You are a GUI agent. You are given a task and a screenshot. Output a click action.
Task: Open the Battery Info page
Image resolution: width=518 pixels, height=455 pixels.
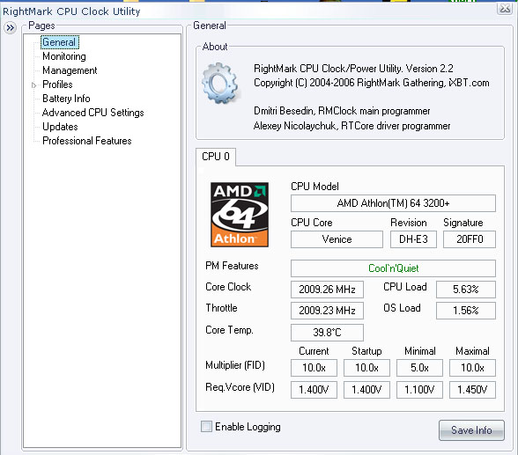tap(66, 99)
